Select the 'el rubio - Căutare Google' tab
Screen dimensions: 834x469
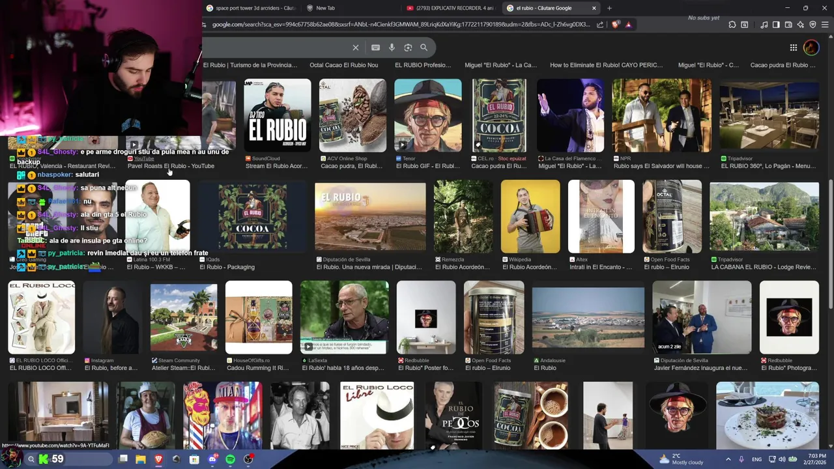[543, 8]
